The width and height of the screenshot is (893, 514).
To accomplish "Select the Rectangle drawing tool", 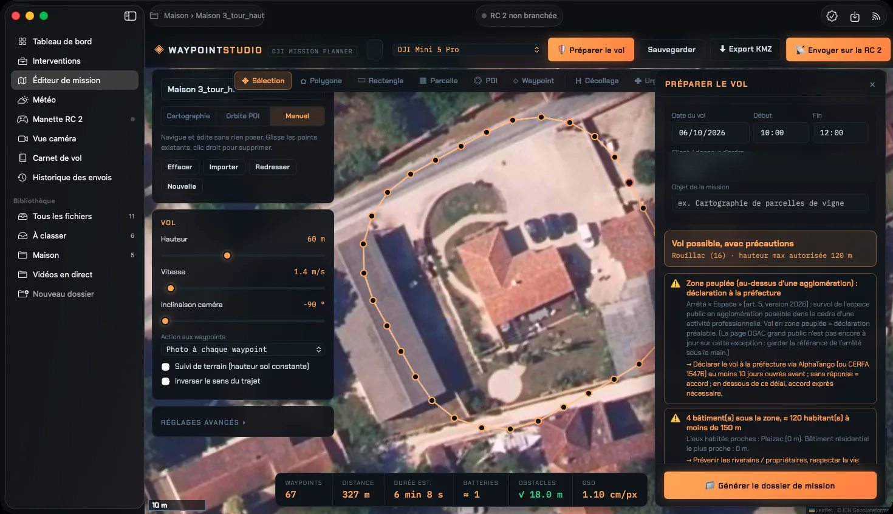I will tap(380, 81).
